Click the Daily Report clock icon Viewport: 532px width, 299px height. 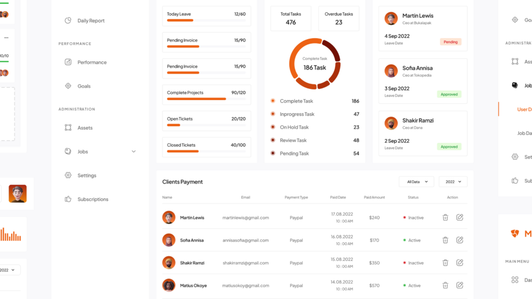coord(68,20)
